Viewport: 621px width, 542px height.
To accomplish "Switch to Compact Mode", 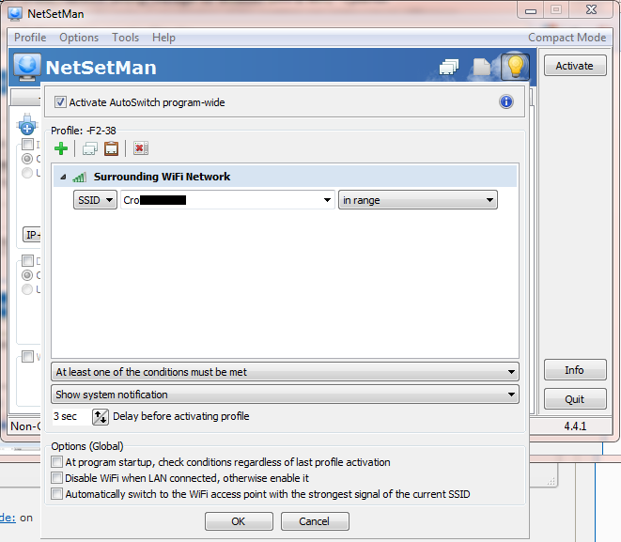I will click(567, 38).
